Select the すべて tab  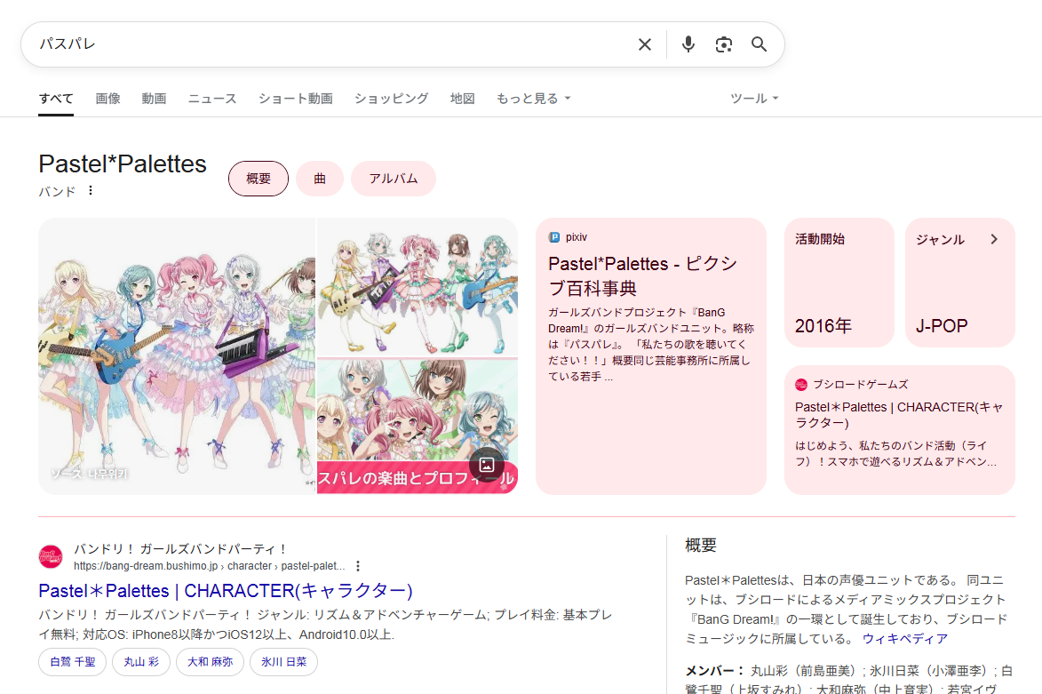56,99
